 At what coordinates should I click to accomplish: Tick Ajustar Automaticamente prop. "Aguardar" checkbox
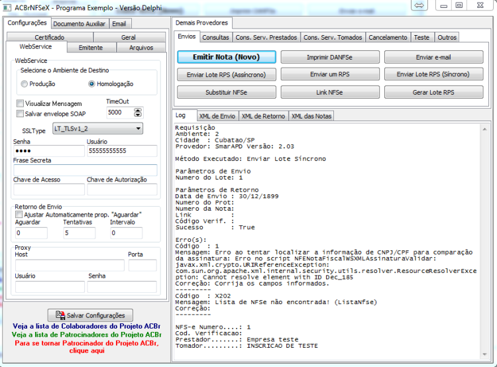click(19, 215)
